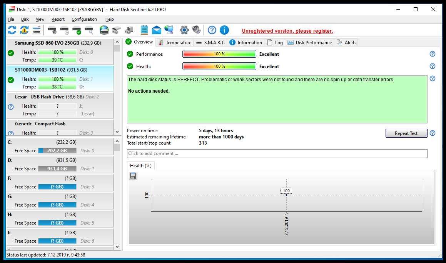This screenshot has height=263, width=446.
Task: Select the ST1000DM003-1SB102 disk entry
Action: click(60, 78)
